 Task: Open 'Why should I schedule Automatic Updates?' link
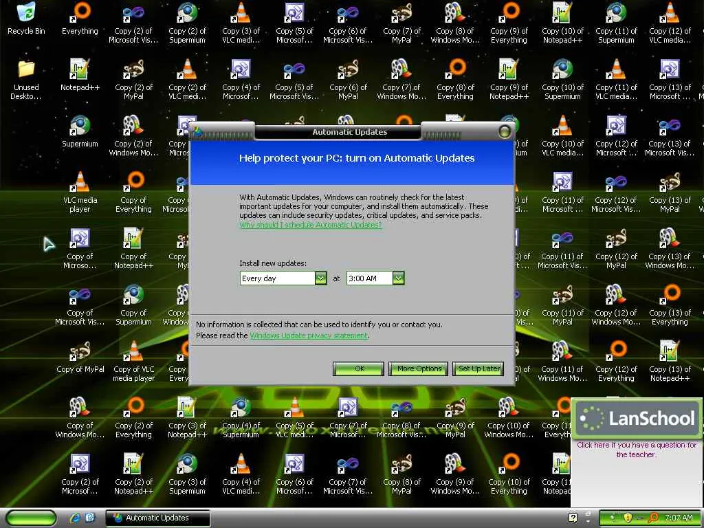click(x=311, y=225)
